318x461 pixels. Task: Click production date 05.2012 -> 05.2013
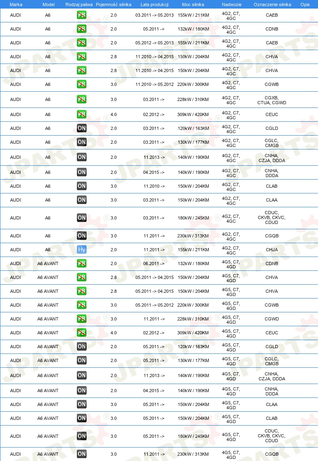point(155,43)
